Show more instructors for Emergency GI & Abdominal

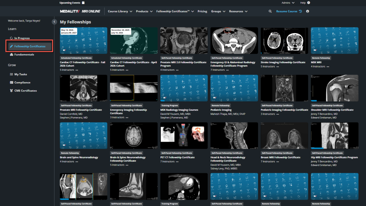[x=227, y=70]
